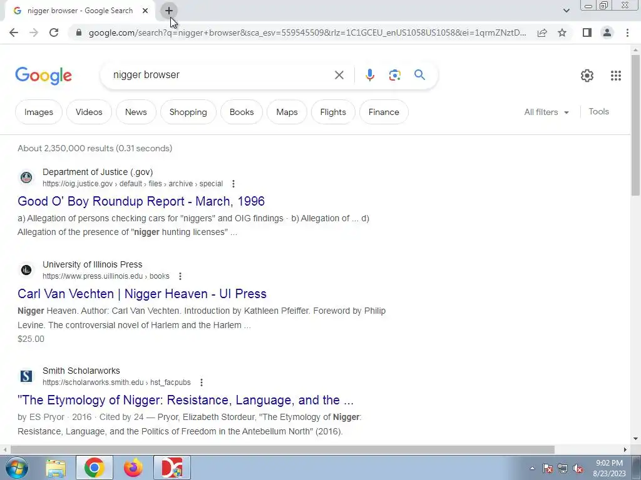
Task: Click the scholarworks.smith.edu URL breadcrumb
Action: (x=116, y=382)
